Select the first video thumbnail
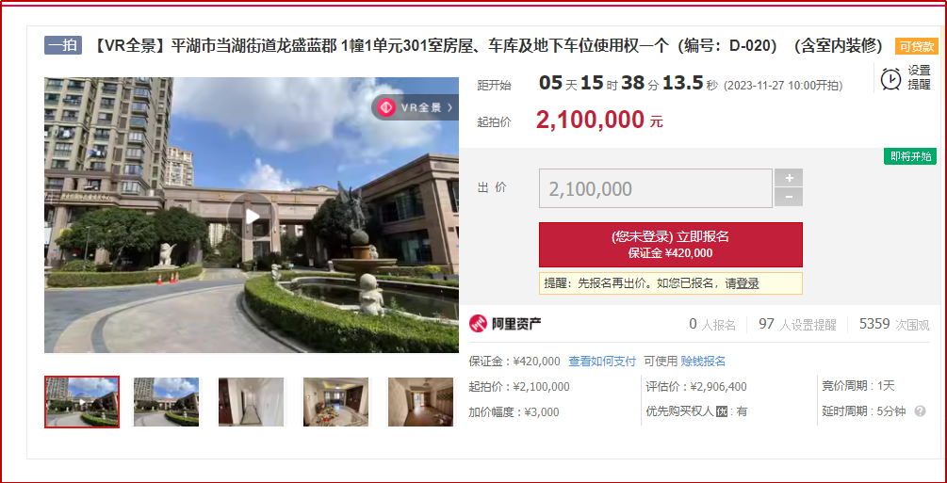 pos(82,401)
